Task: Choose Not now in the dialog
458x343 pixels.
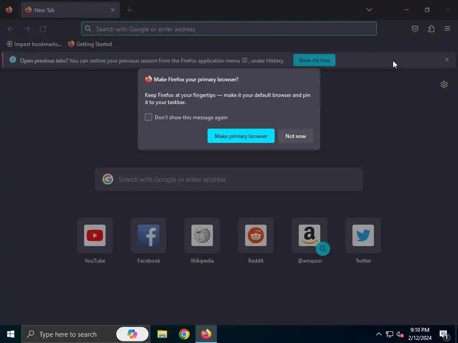Action: pyautogui.click(x=296, y=136)
